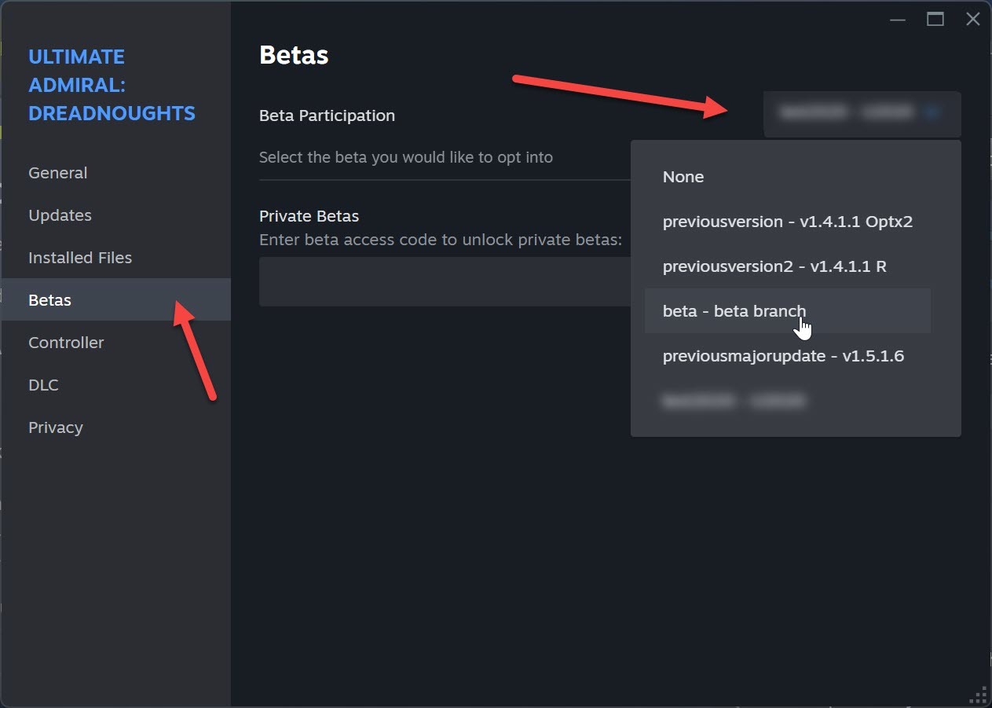This screenshot has width=992, height=708.
Task: Go to the Controller settings
Action: [x=115, y=343]
